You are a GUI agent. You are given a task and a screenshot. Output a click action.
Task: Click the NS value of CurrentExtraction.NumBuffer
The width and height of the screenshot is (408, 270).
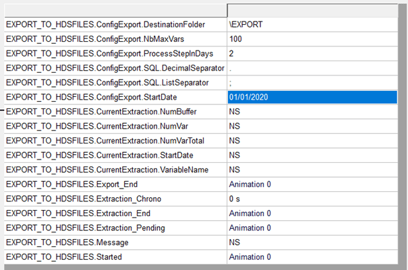click(235, 112)
